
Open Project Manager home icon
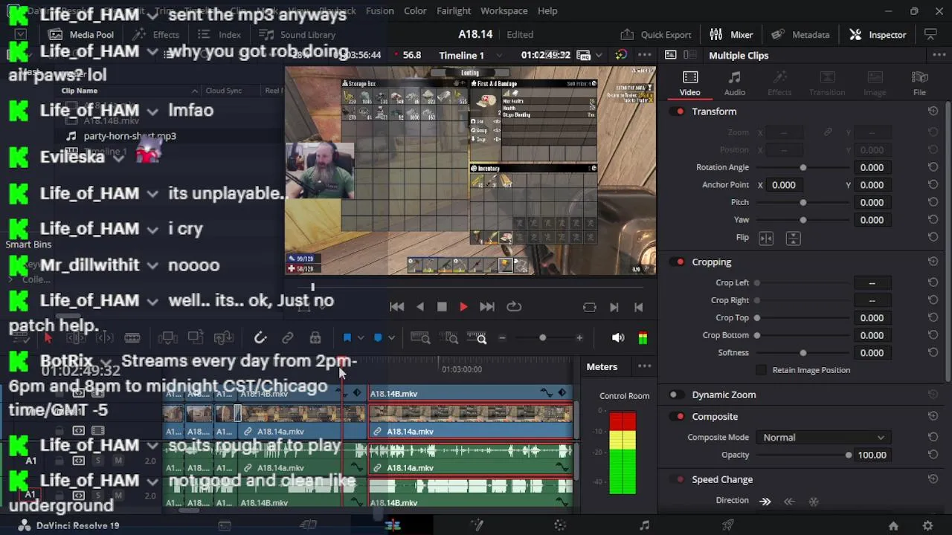pos(892,526)
